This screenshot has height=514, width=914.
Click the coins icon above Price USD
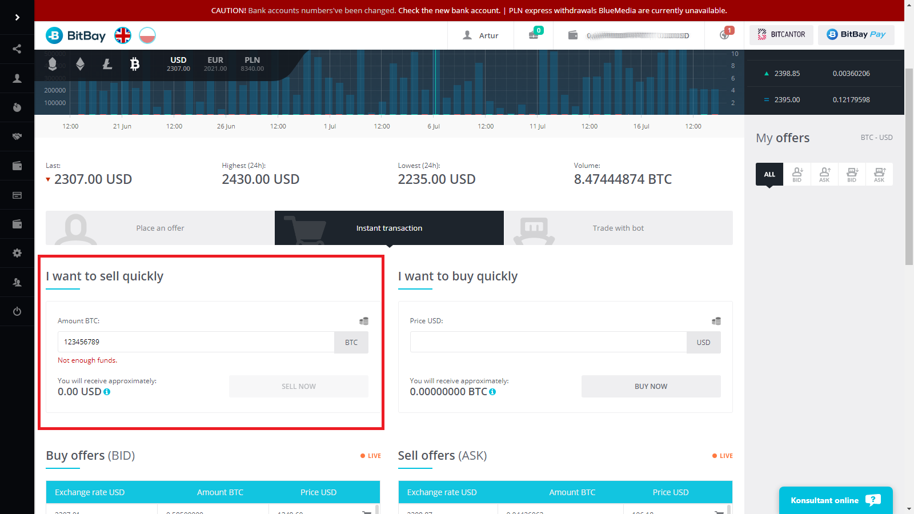(x=716, y=321)
